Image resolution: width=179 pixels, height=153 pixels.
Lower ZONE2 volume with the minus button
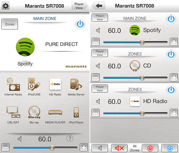(x=95, y=77)
